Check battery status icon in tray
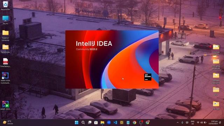This screenshot has height=126, width=224. 205,122
